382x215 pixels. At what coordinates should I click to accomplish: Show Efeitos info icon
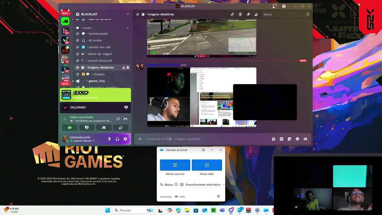[x=176, y=185]
